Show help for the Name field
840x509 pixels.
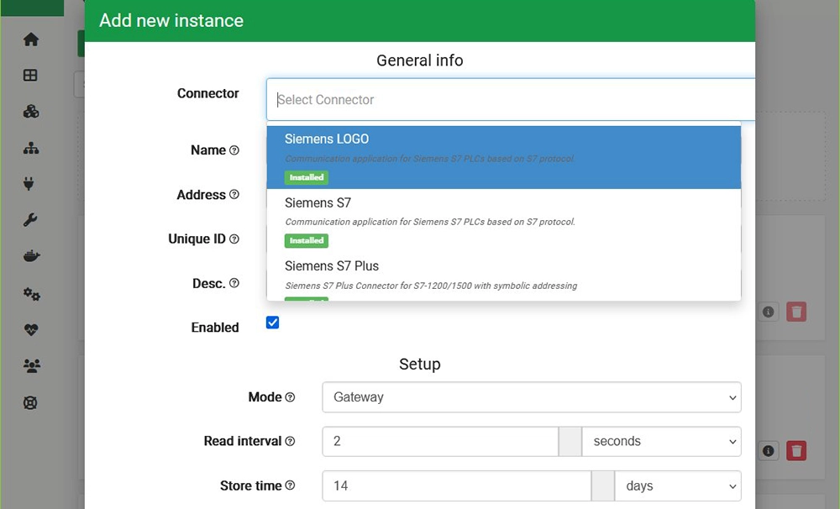234,150
